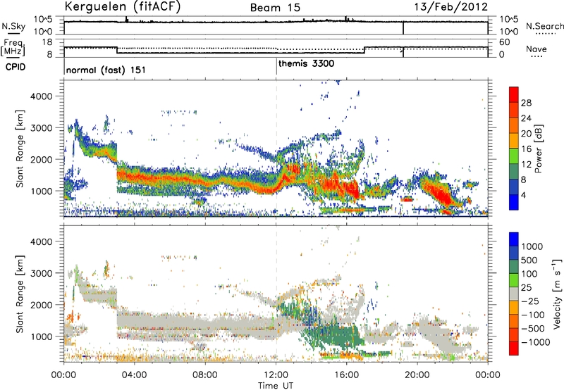
Task: Click the '4000' range tick in power panel
Action: [x=42, y=96]
